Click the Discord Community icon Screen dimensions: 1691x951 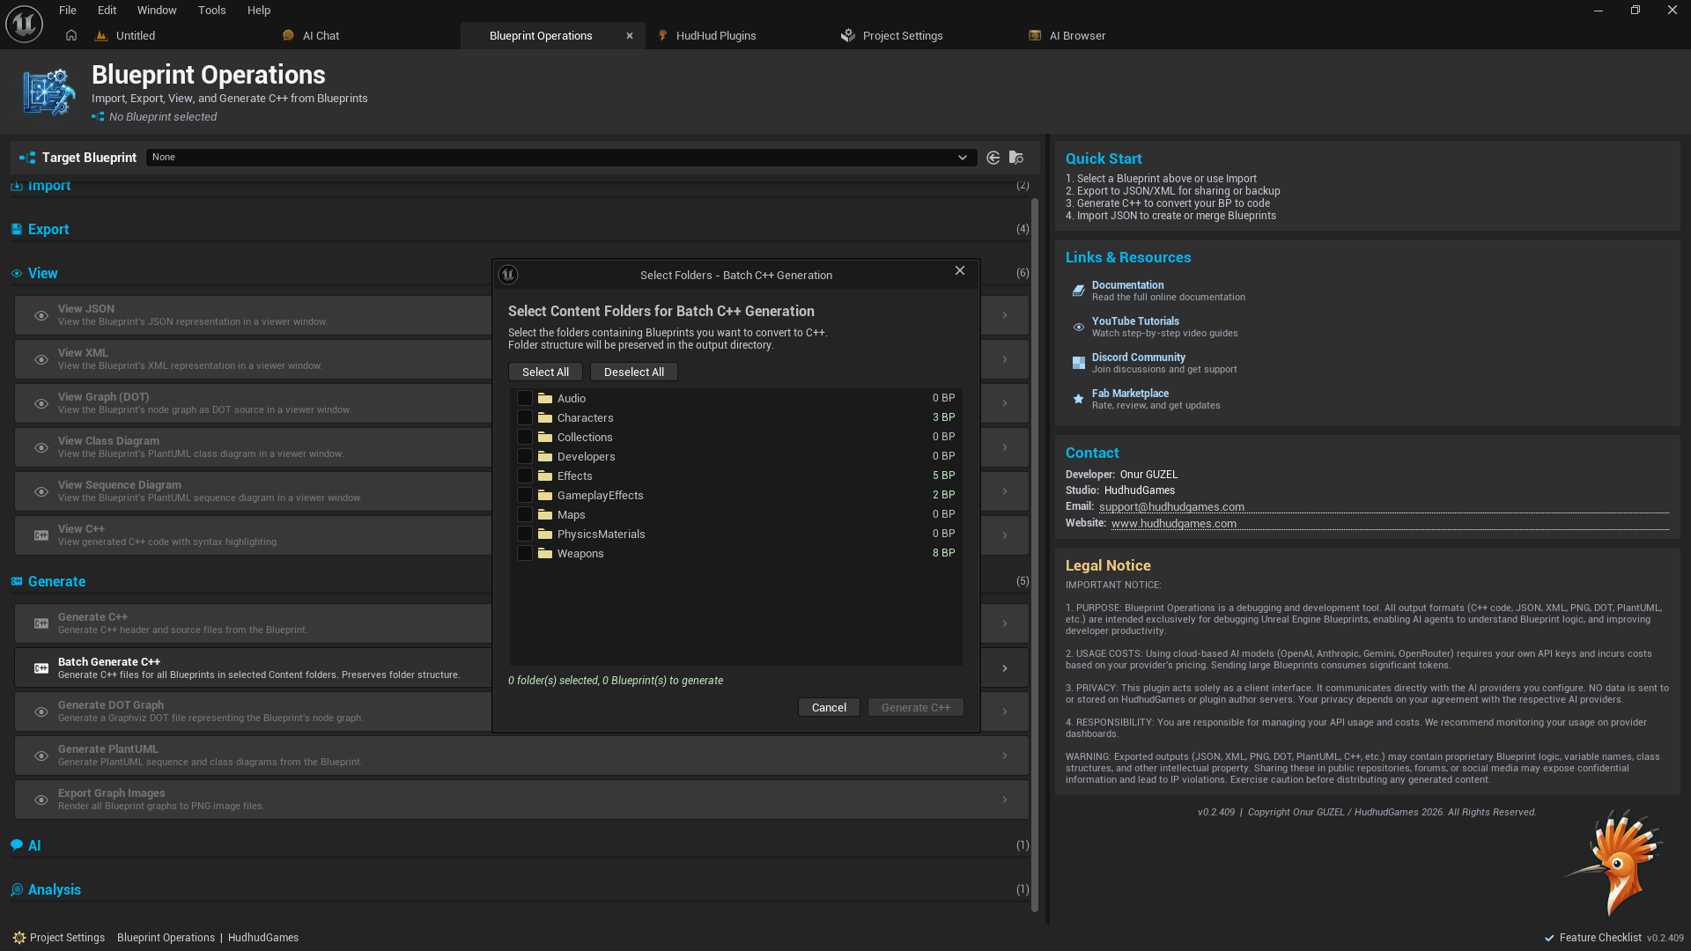(x=1078, y=363)
